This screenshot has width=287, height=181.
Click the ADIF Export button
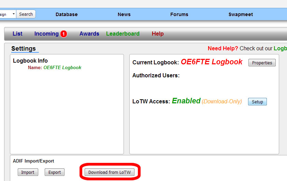(x=55, y=172)
